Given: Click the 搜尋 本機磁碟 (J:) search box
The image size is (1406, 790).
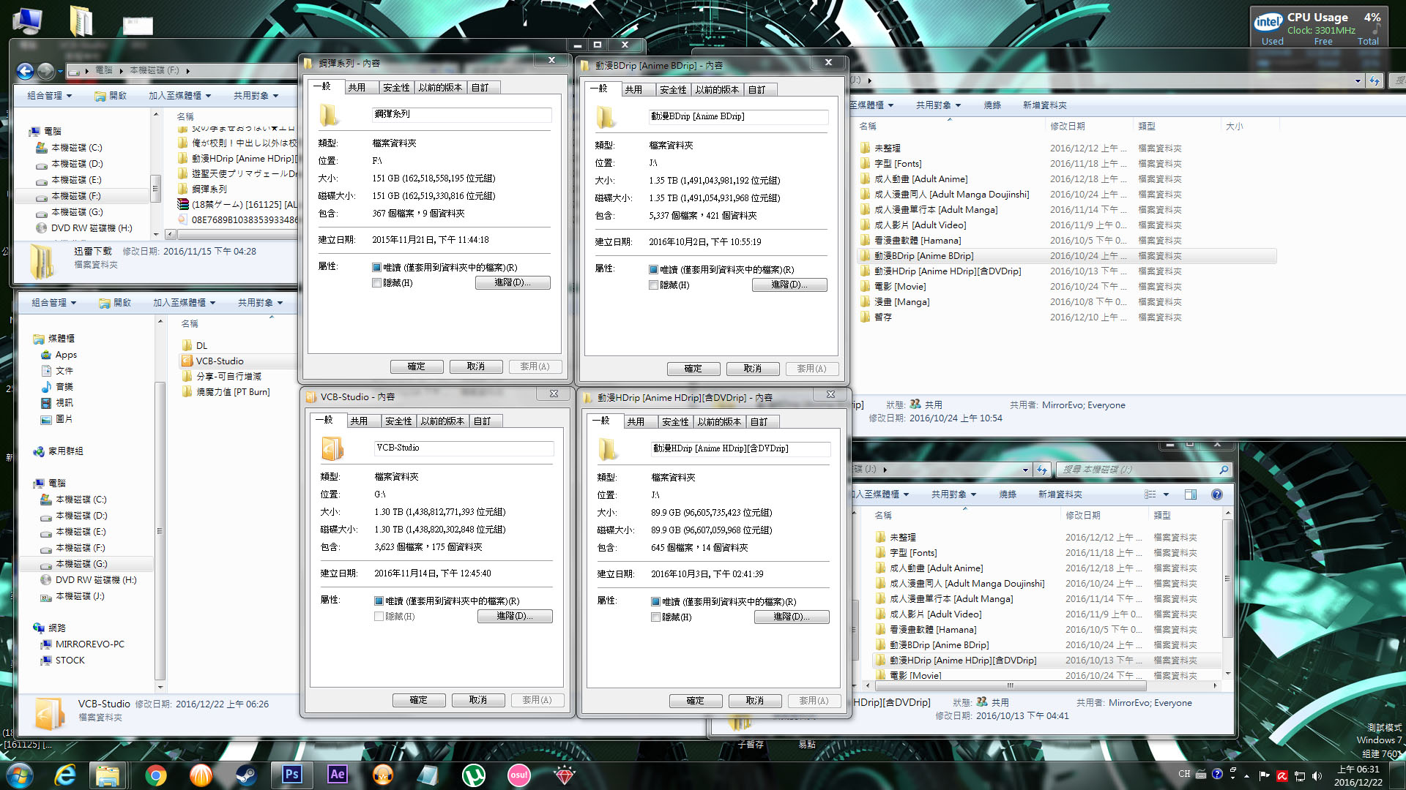Looking at the screenshot, I should [x=1145, y=470].
